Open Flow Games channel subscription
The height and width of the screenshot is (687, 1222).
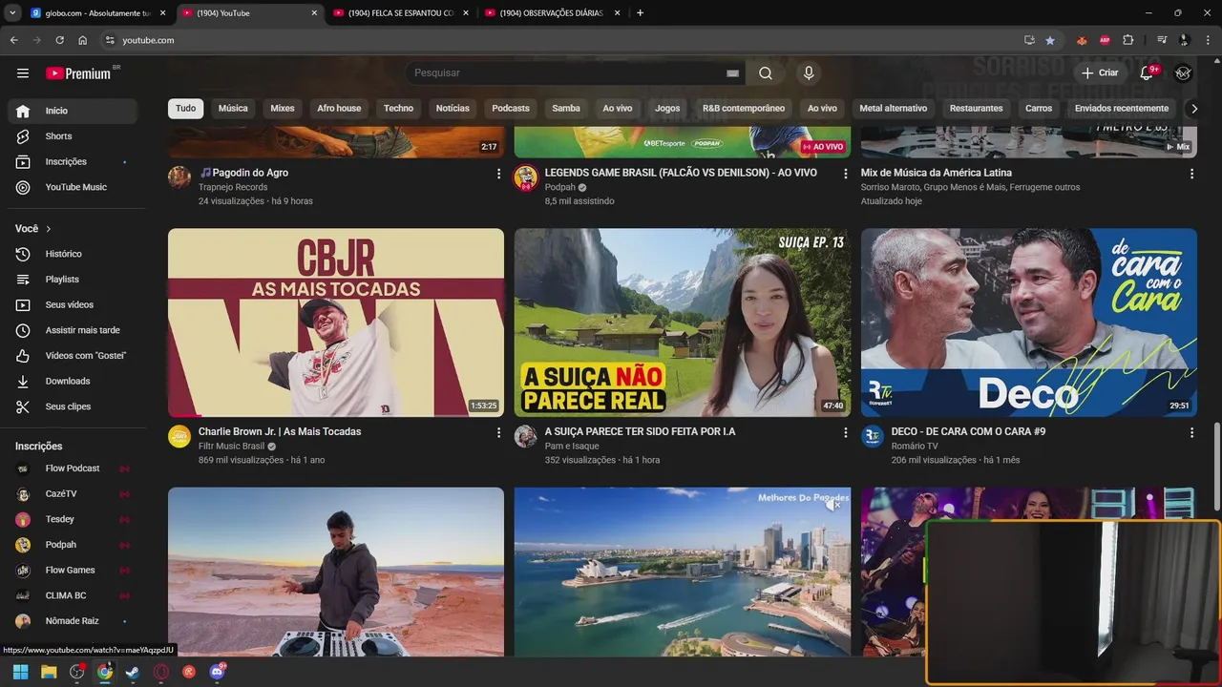(73, 571)
